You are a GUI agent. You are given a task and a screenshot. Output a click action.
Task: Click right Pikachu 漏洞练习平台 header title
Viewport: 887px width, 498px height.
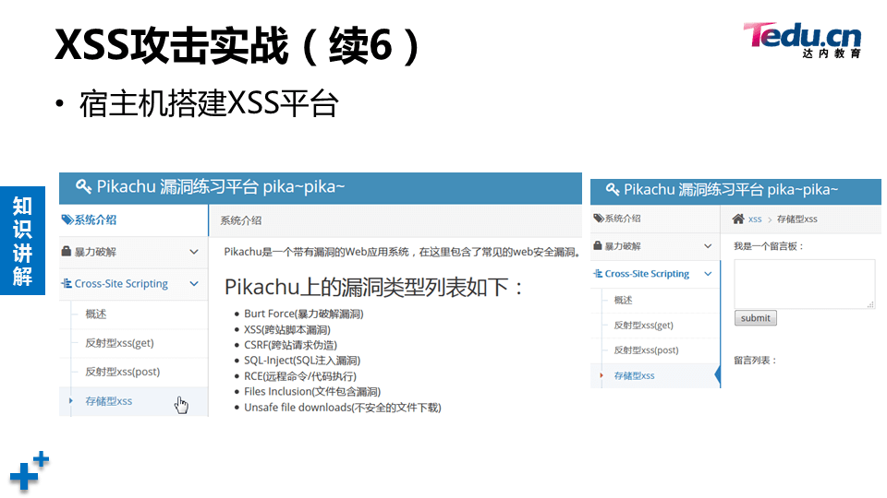pos(731,190)
